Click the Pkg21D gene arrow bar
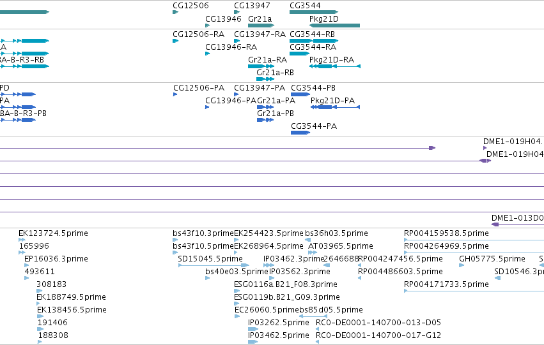Image resolution: width=544 pixels, height=345 pixels. coord(334,26)
